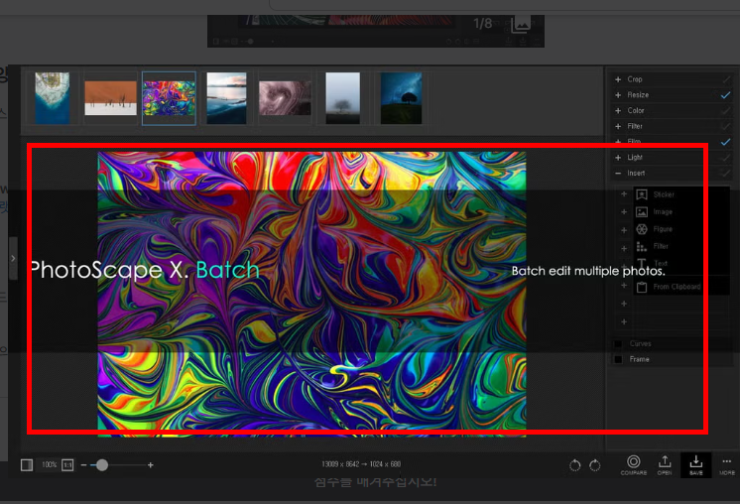Expand the Filter section above Film
Viewport: 740px width, 504px height.
(x=618, y=126)
